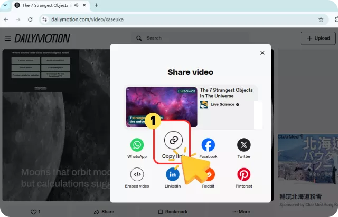
Task: Open the title The 7 Strangest Objects
Action: [x=226, y=93]
